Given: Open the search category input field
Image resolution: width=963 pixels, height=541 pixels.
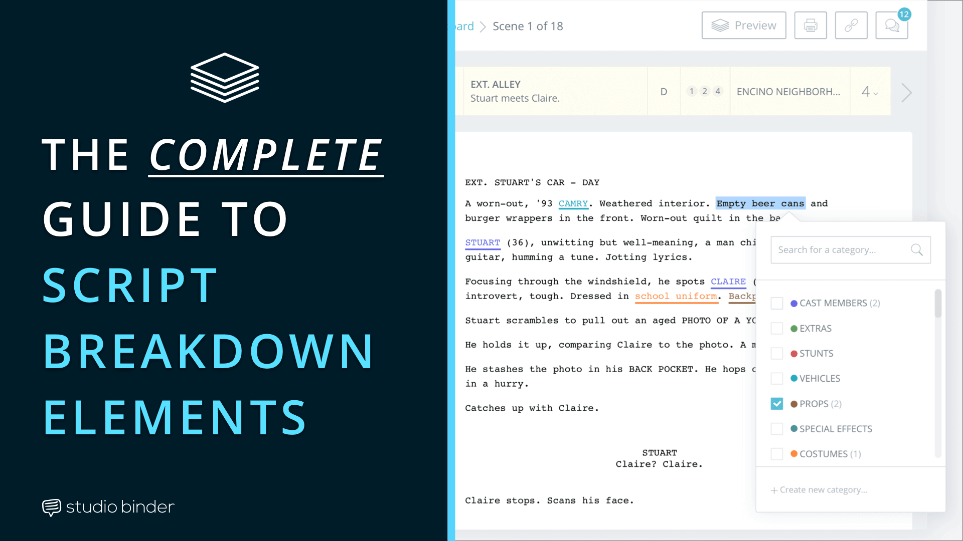Looking at the screenshot, I should (849, 249).
